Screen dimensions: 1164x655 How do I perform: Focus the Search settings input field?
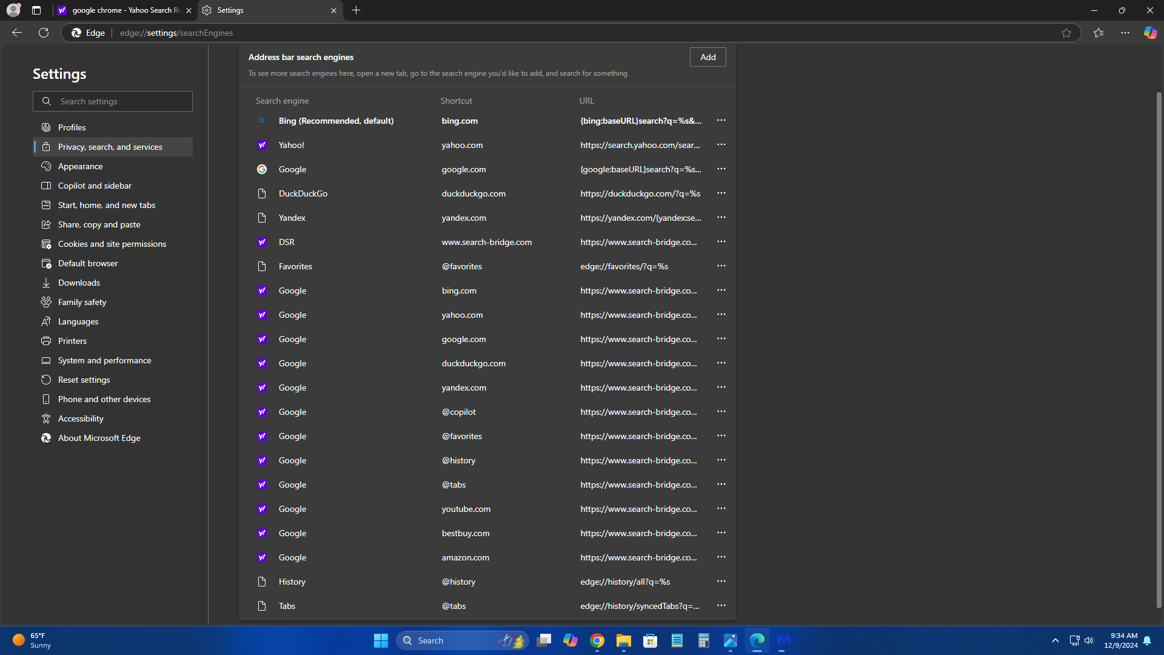pos(113,101)
